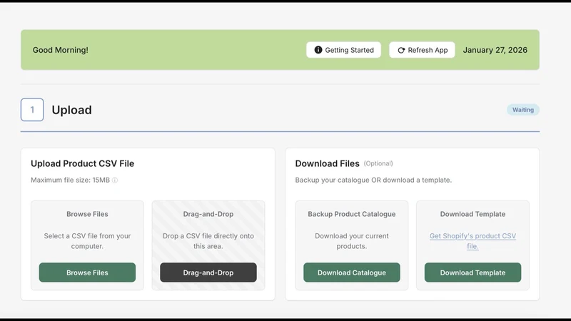Click the Upload section heading
The height and width of the screenshot is (321, 571).
[72, 110]
